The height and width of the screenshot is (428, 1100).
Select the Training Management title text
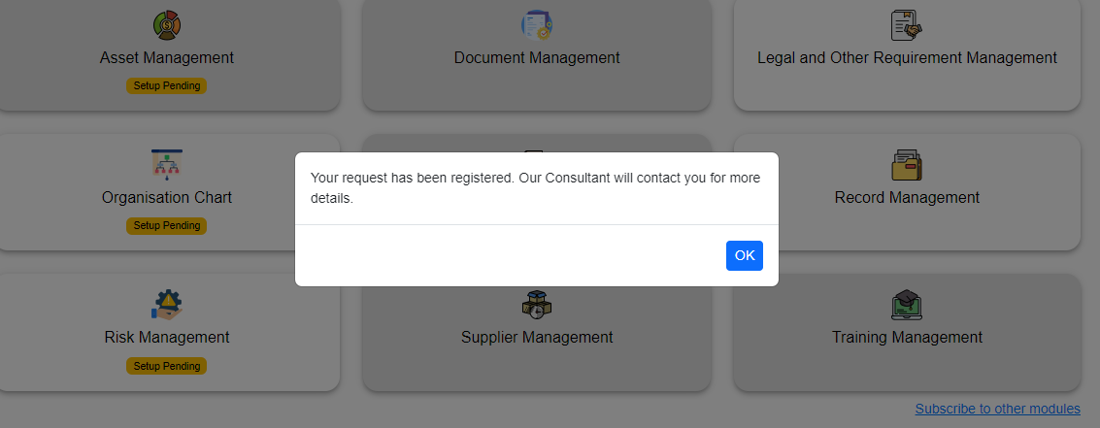(907, 337)
